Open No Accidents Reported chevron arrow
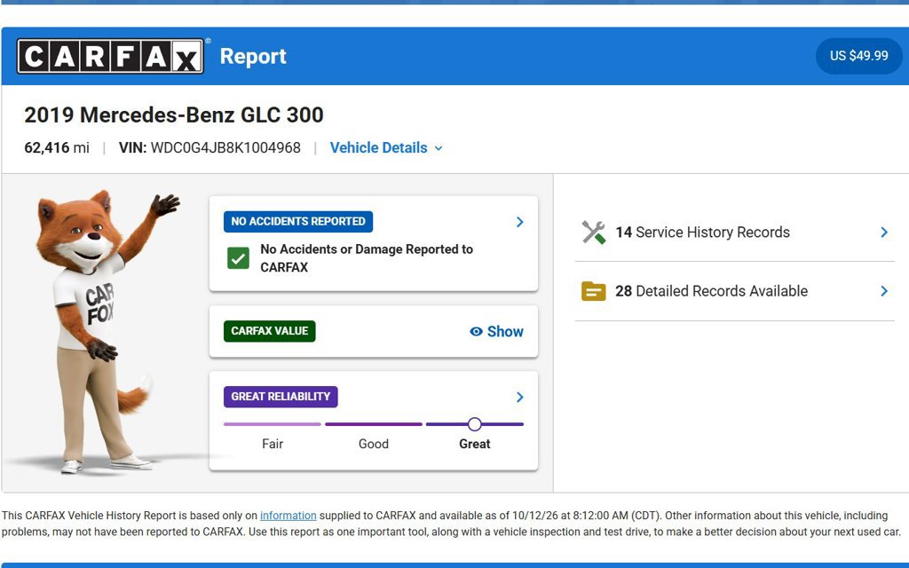909x568 pixels. (520, 222)
